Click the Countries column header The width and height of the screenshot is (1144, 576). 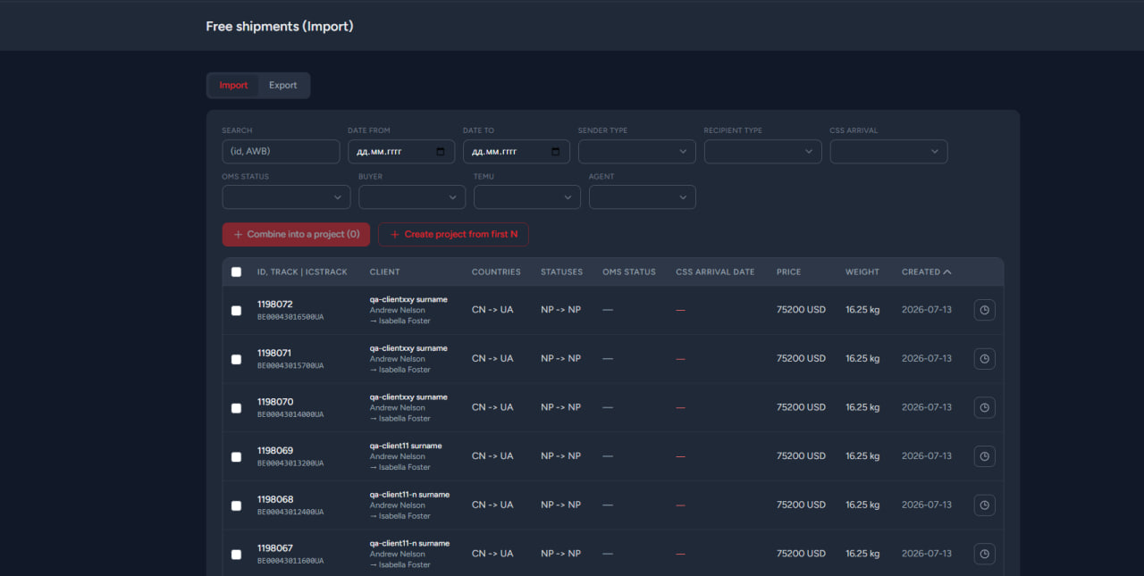(496, 271)
